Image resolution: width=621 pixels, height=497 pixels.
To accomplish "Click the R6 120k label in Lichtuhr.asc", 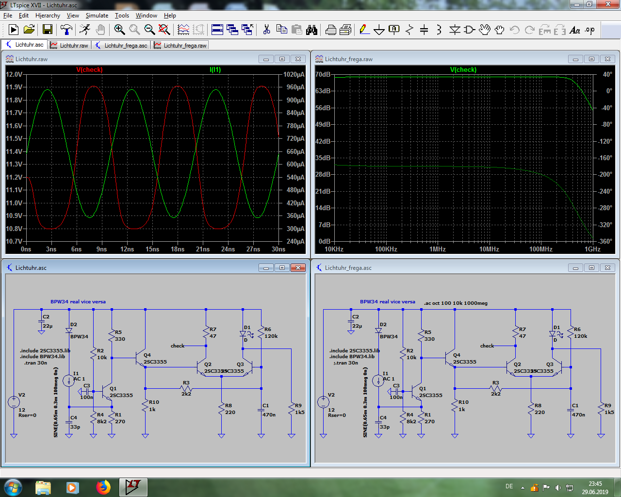I will tap(271, 332).
